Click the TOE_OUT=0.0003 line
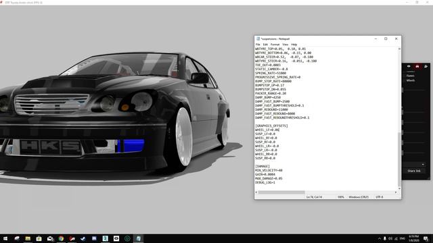433x243 pixels. [268, 65]
